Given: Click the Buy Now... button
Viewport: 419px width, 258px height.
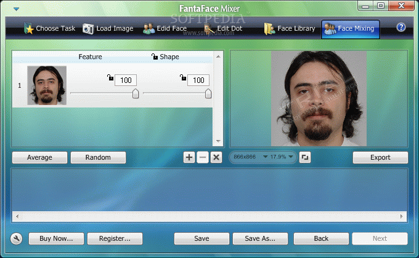Looking at the screenshot, I should click(x=56, y=238).
